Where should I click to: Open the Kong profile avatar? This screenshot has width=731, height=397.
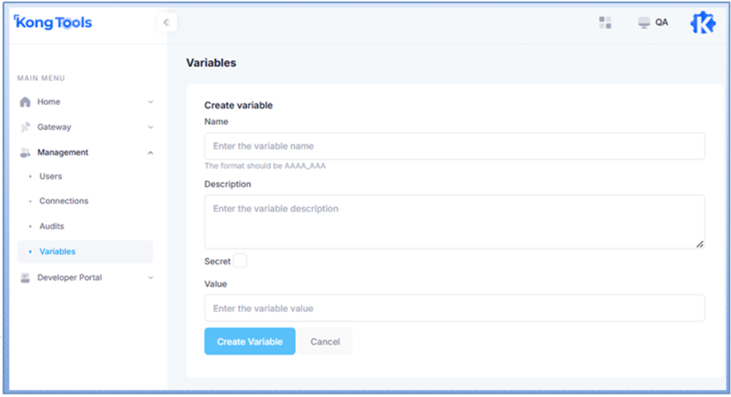click(701, 23)
